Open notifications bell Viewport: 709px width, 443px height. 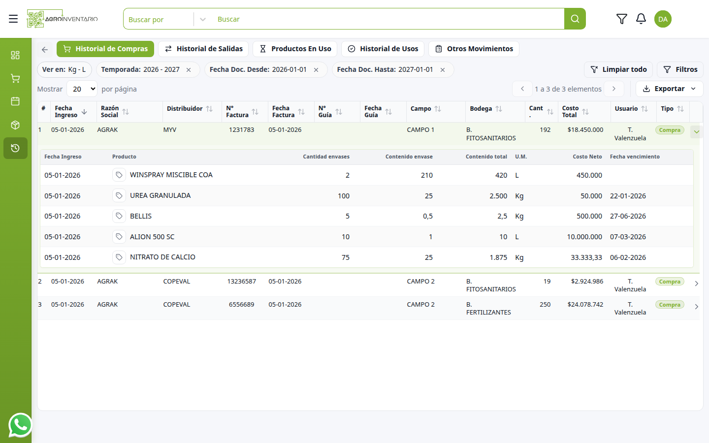641,19
